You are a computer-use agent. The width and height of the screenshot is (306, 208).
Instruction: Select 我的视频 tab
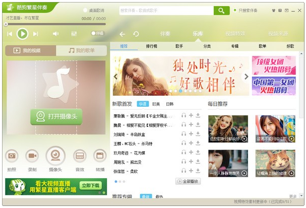[31, 51]
